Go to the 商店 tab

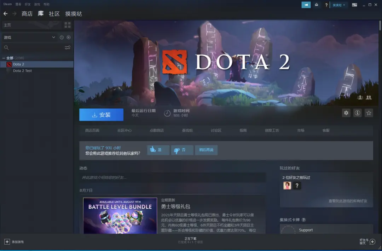(x=27, y=14)
